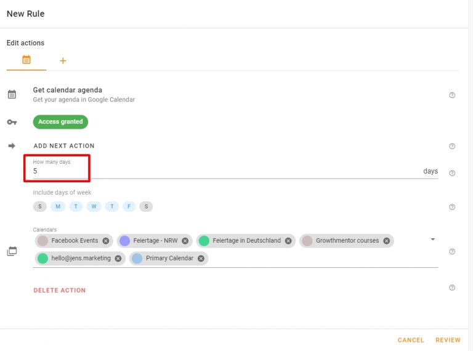Remove Feiertage - NRW calendar chip

pos(185,241)
